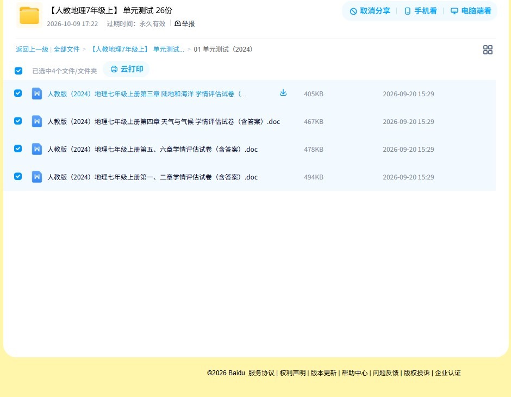Click the 手机看 button
The height and width of the screenshot is (397, 511).
pos(420,11)
